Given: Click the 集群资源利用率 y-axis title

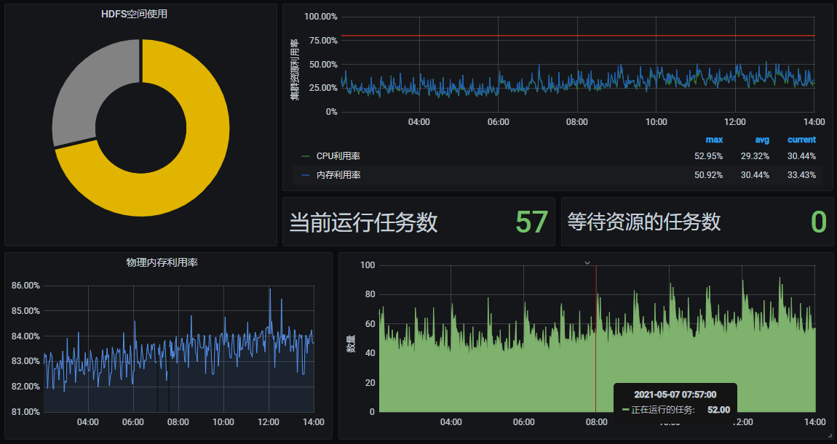Looking at the screenshot, I should click(295, 69).
